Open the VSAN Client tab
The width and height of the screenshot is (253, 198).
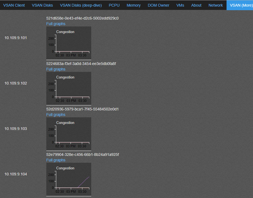[14, 5]
